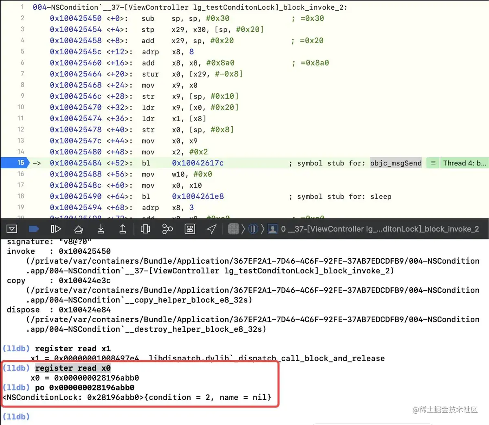The height and width of the screenshot is (425, 489).
Task: Click address 0x100425450 on line 2
Action: (x=76, y=18)
